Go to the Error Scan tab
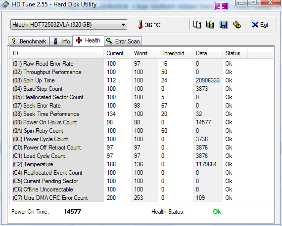 coord(123,41)
